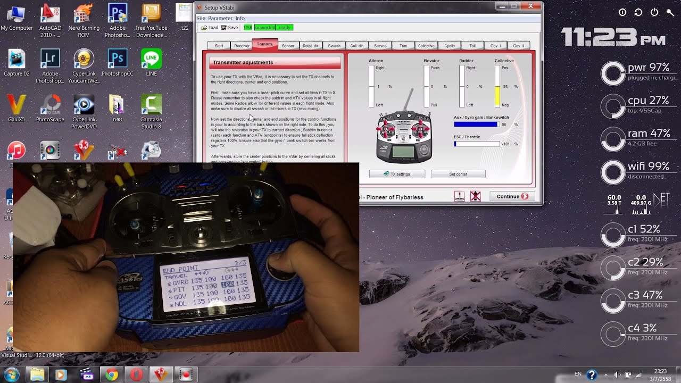Open the PhotoScape desktop shortcut
The height and width of the screenshot is (383, 681).
click(x=50, y=109)
